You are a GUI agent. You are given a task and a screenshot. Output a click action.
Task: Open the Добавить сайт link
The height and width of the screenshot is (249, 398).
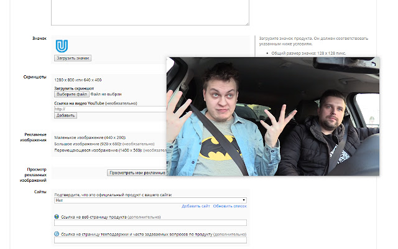(196, 206)
